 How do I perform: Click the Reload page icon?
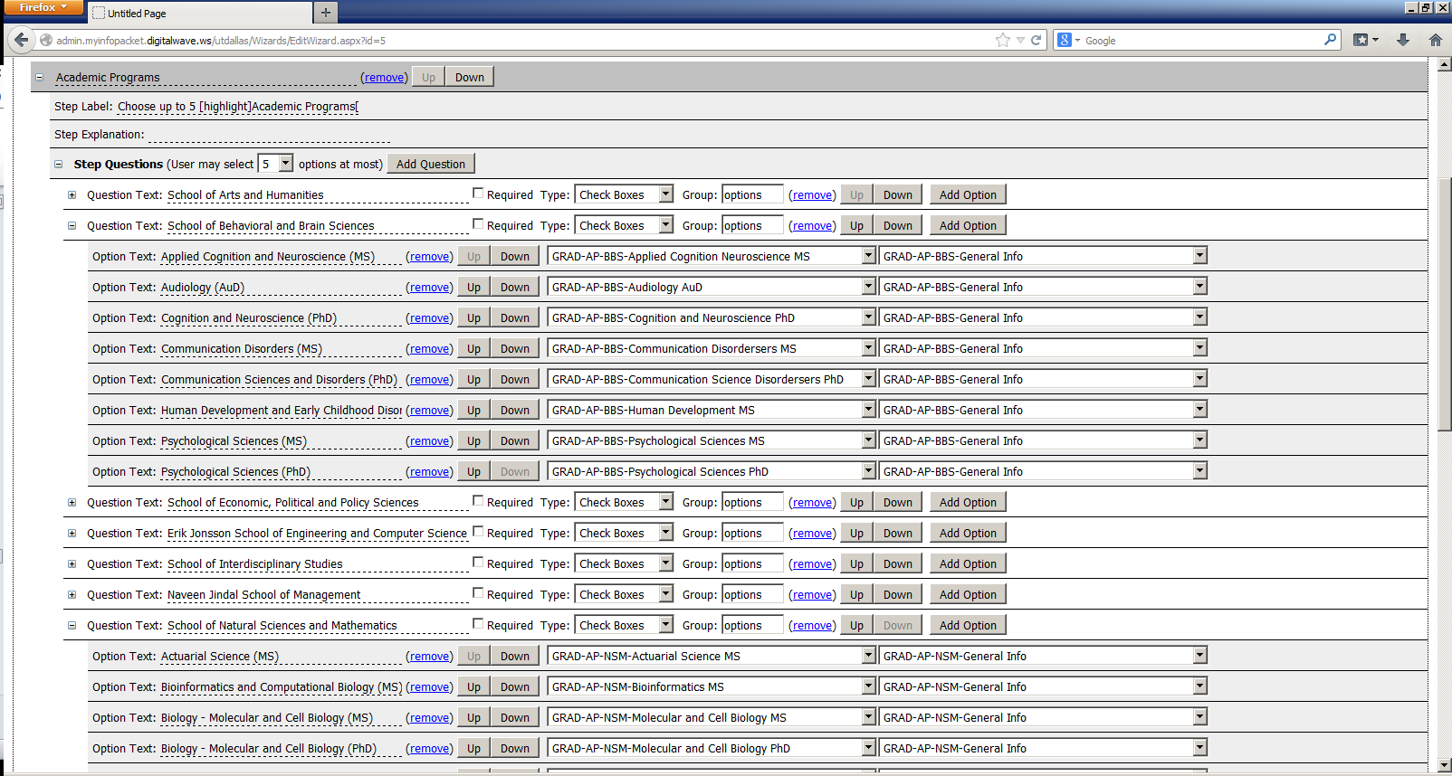click(x=1036, y=40)
